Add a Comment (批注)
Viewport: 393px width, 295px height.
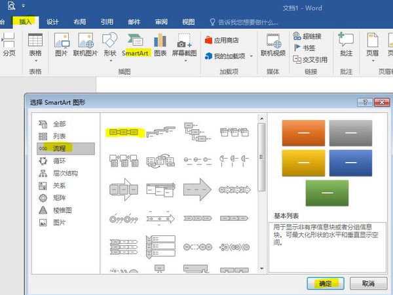coord(346,45)
